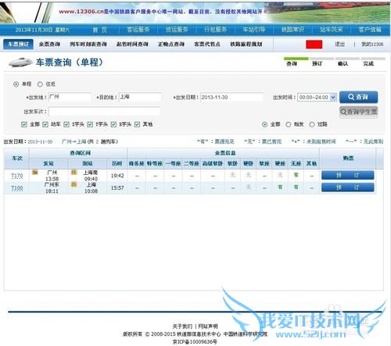391x346 pixels.
Task: Click the 终 terminal icon in T100 row
Action: [74, 184]
